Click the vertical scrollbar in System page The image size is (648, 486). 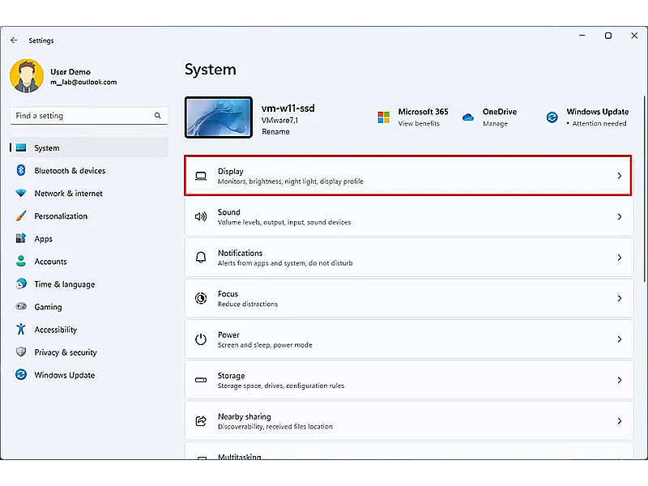pos(644,190)
